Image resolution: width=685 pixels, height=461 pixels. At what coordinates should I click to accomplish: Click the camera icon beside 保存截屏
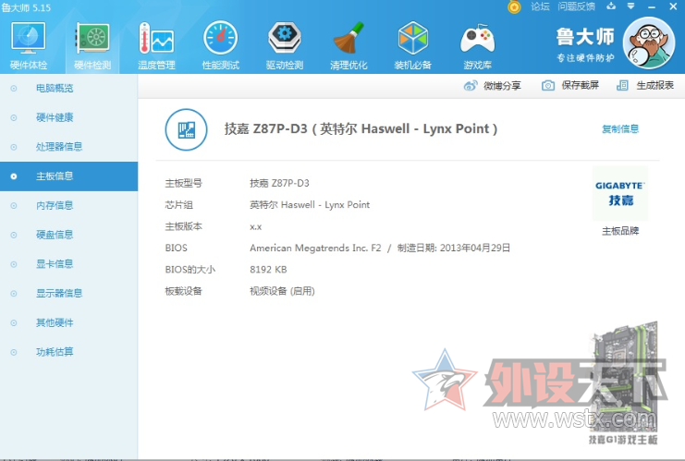(x=548, y=86)
